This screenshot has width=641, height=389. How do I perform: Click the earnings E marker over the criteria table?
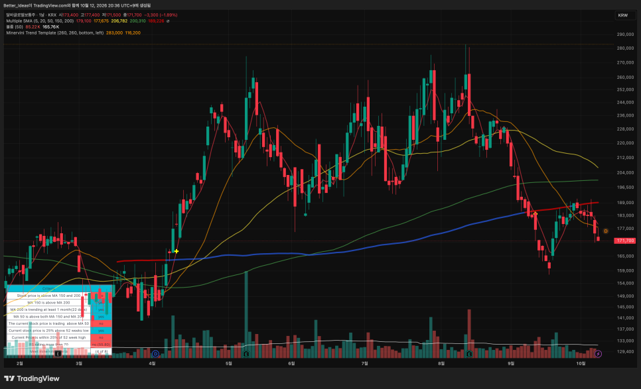click(58, 354)
